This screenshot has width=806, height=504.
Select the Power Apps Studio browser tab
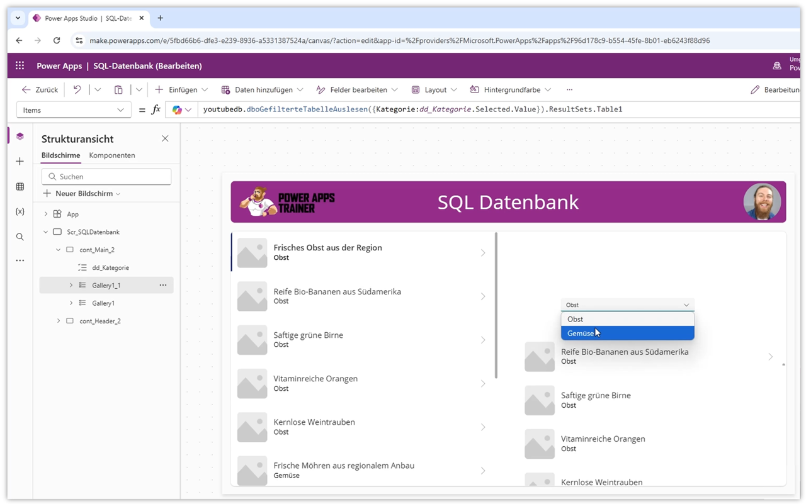point(88,18)
